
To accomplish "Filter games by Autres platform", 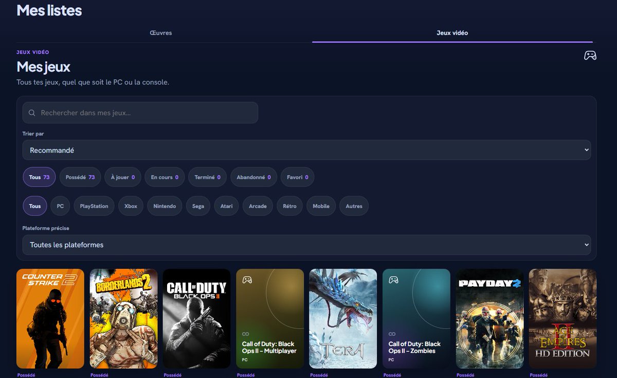I will pos(354,206).
